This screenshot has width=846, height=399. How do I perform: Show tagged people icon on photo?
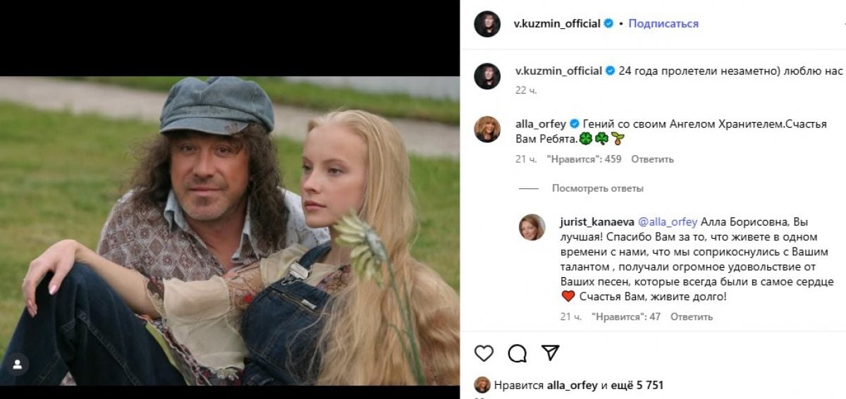17,365
